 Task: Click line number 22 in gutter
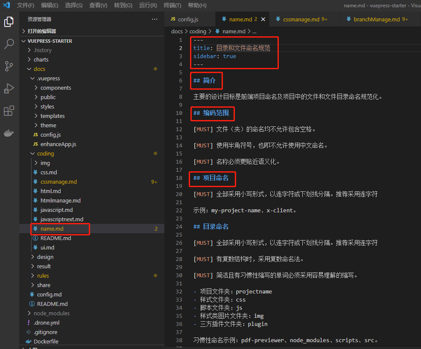pyautogui.click(x=179, y=210)
